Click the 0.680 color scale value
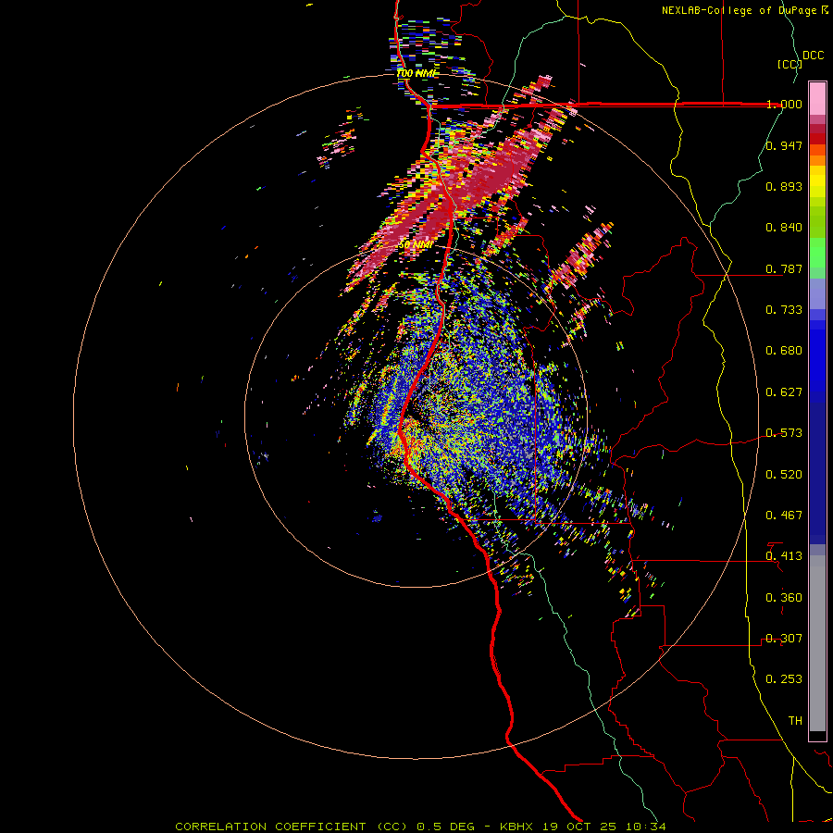 [x=784, y=351]
